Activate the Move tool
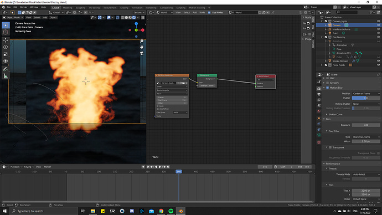The height and width of the screenshot is (215, 382). (6, 40)
